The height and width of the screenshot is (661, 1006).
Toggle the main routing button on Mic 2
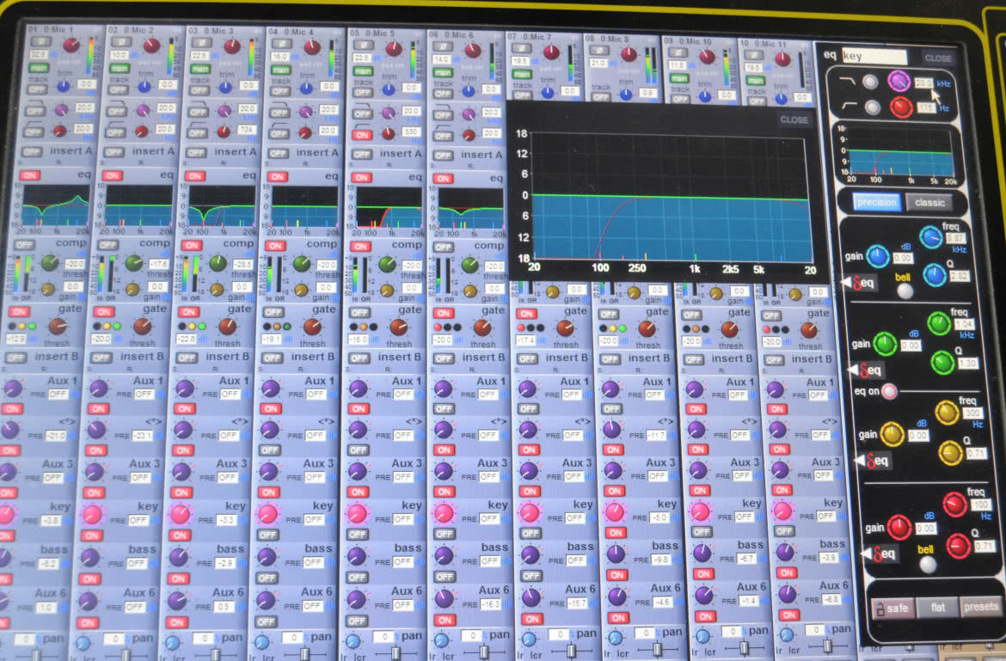[x=120, y=69]
